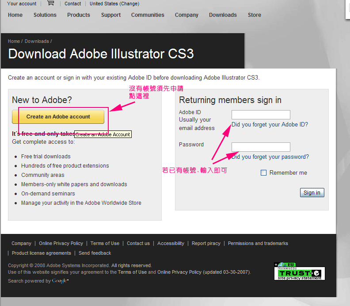Open the shopping cart icon
The width and height of the screenshot is (350, 306).
click(51, 3)
